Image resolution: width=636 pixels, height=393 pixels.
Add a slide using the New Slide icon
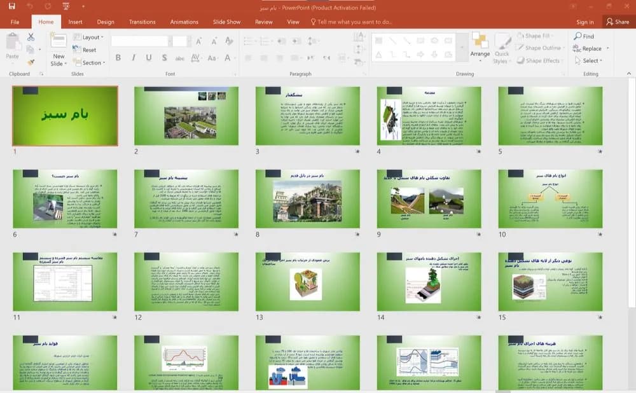coord(59,41)
